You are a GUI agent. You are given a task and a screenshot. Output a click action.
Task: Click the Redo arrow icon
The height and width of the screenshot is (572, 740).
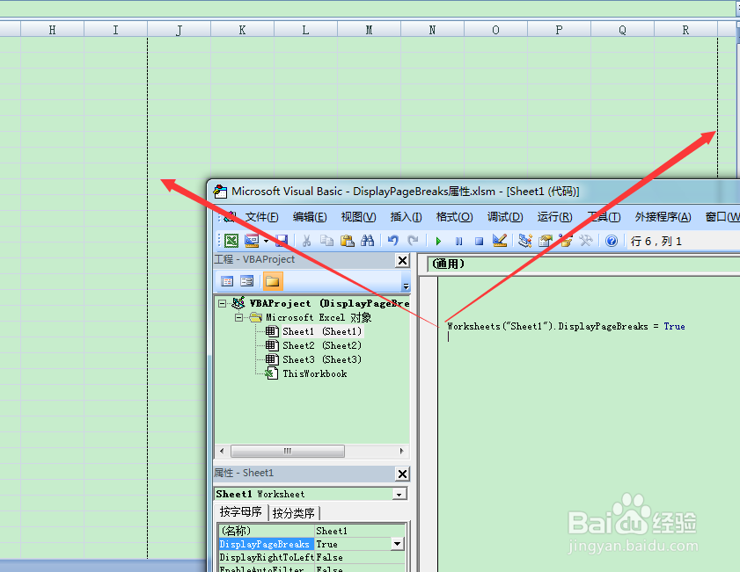pyautogui.click(x=413, y=241)
